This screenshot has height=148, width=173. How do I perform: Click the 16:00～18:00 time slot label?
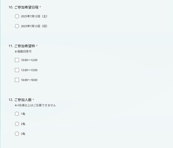coord(29,80)
